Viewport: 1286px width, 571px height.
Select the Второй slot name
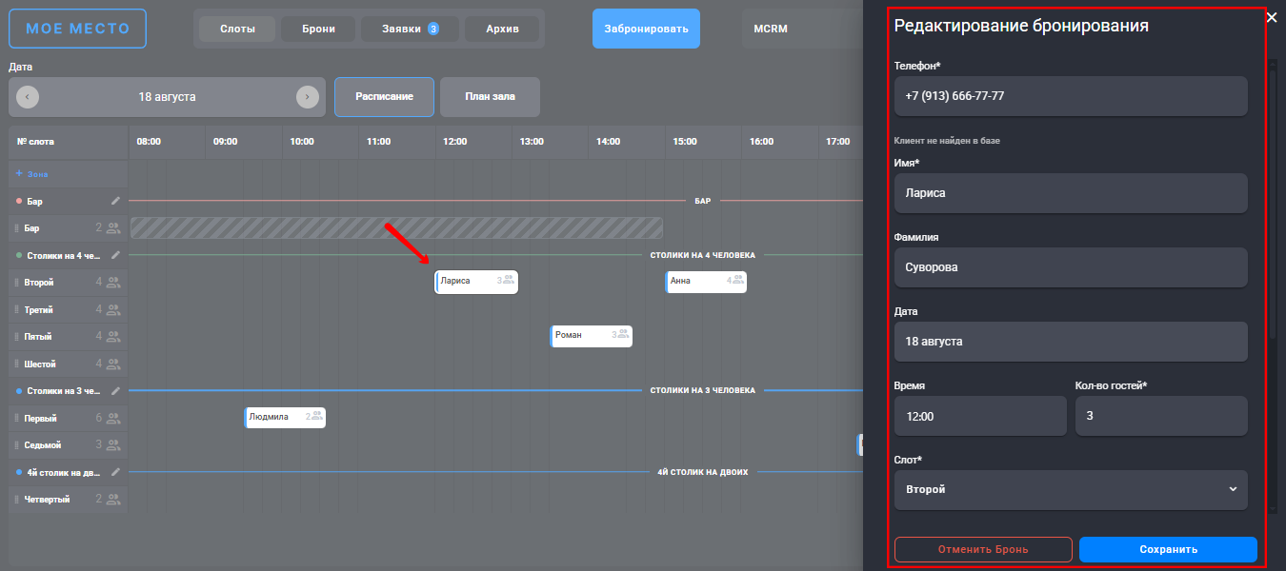tap(39, 283)
